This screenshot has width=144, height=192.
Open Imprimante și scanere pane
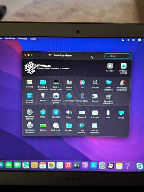(30, 128)
